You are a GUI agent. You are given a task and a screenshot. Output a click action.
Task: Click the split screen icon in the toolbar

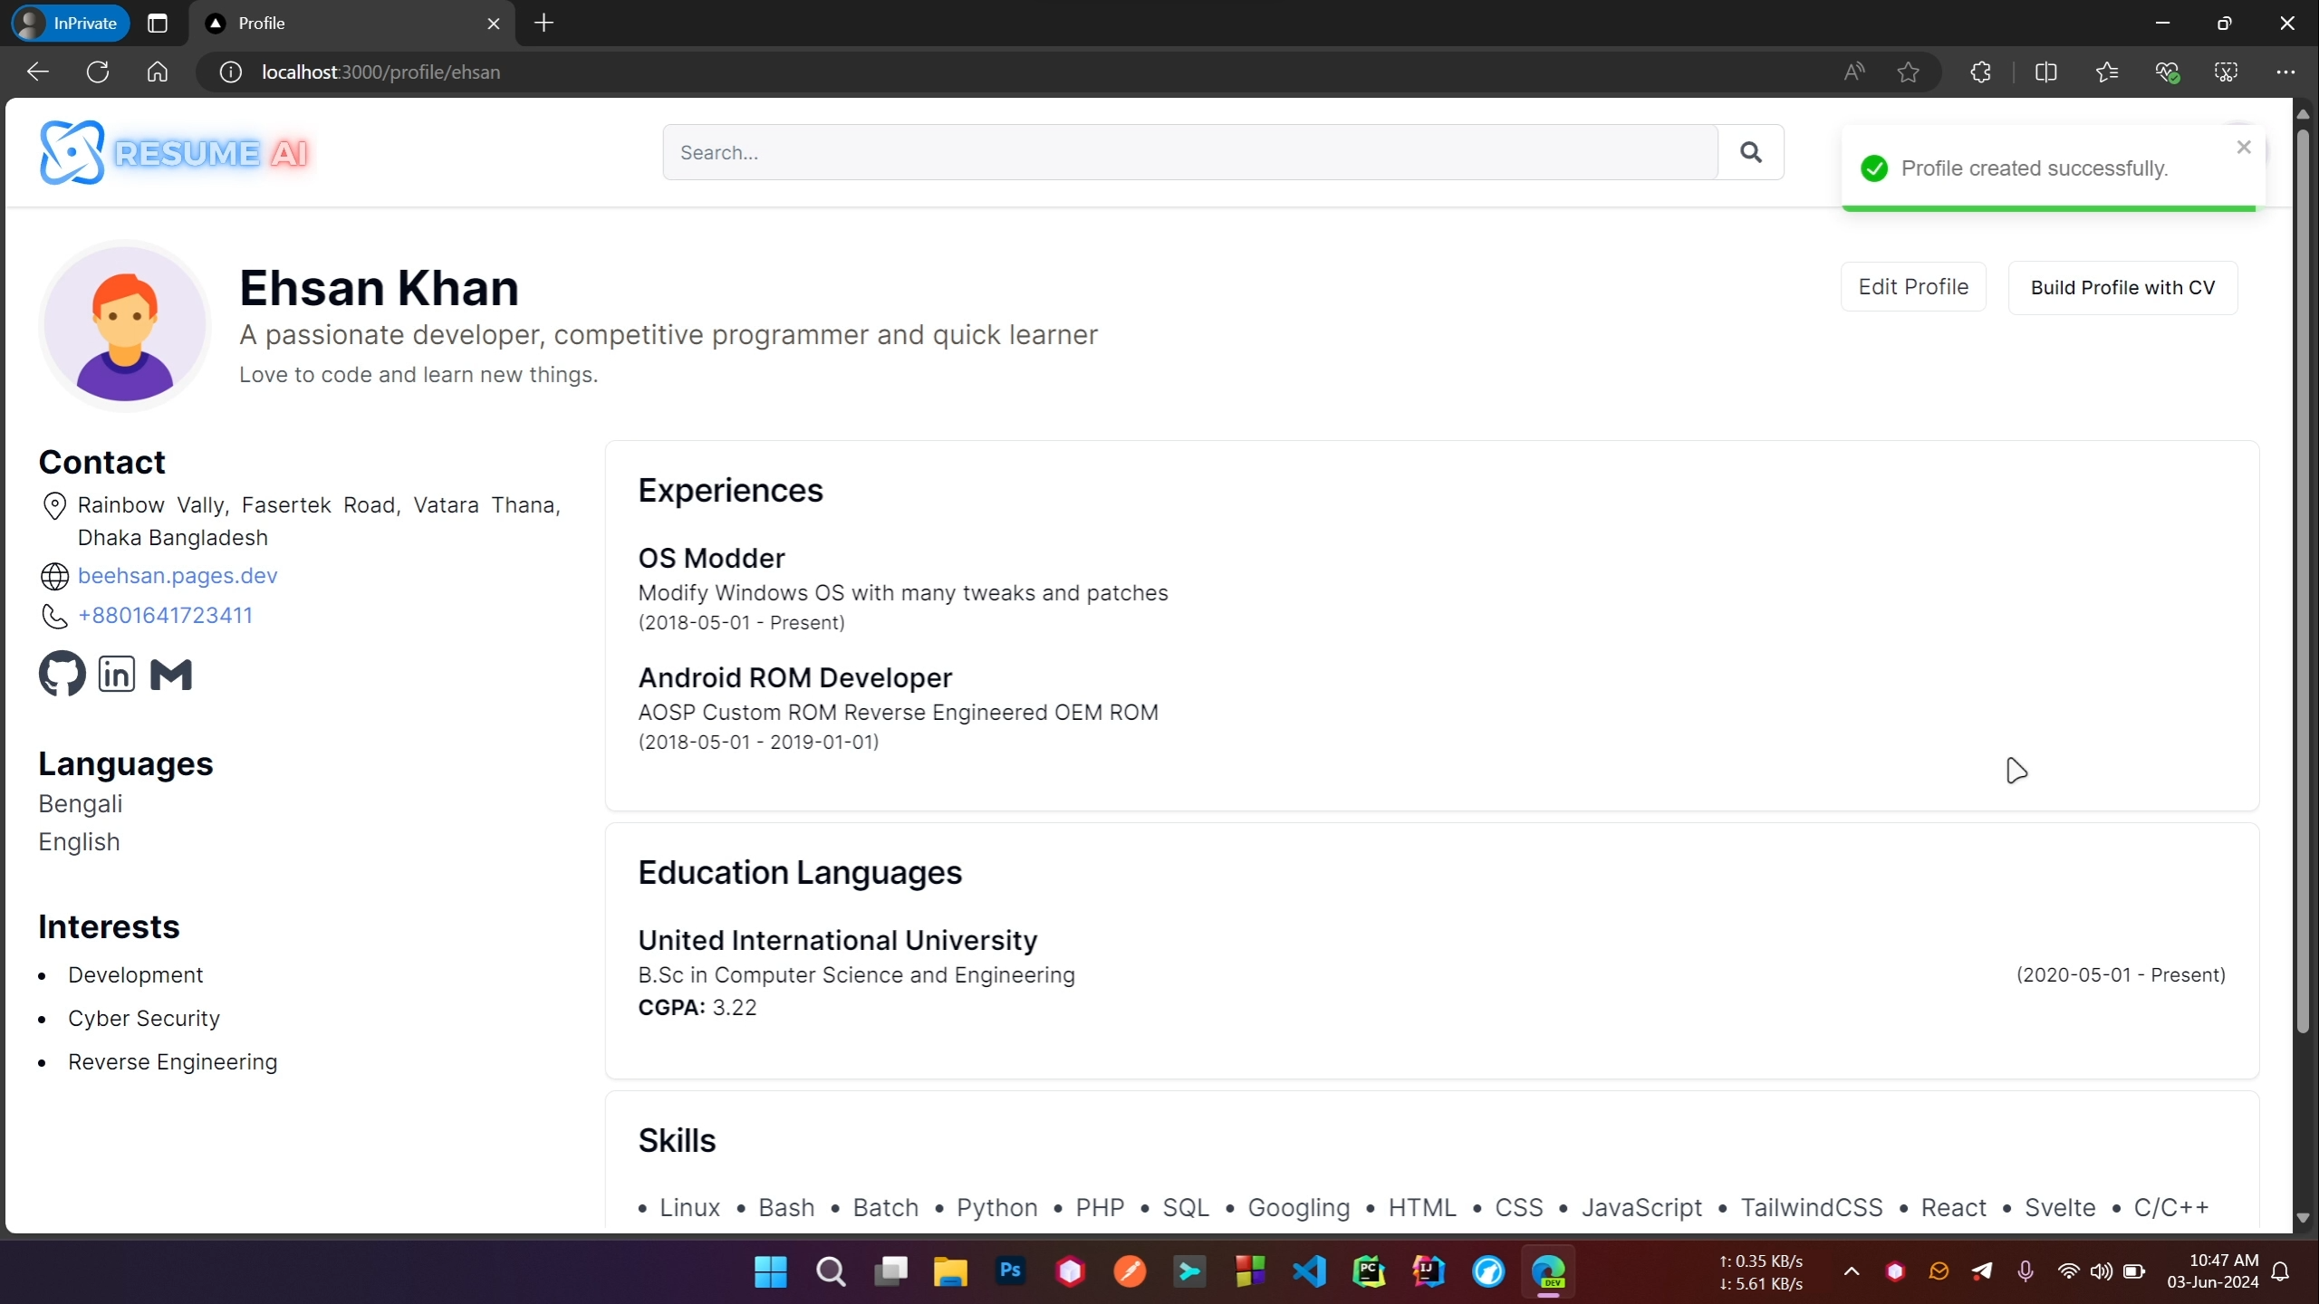(2046, 72)
